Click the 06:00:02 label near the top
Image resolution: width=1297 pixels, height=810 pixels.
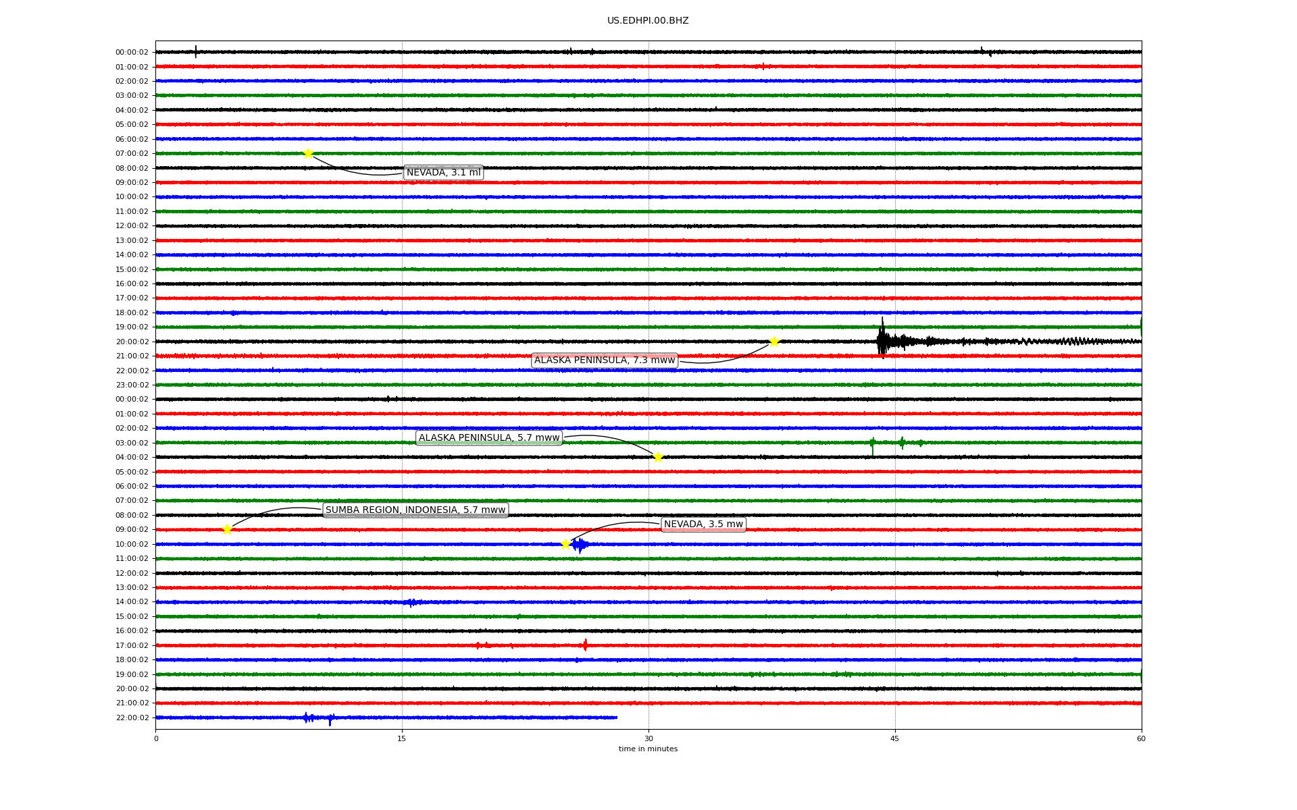click(x=132, y=140)
